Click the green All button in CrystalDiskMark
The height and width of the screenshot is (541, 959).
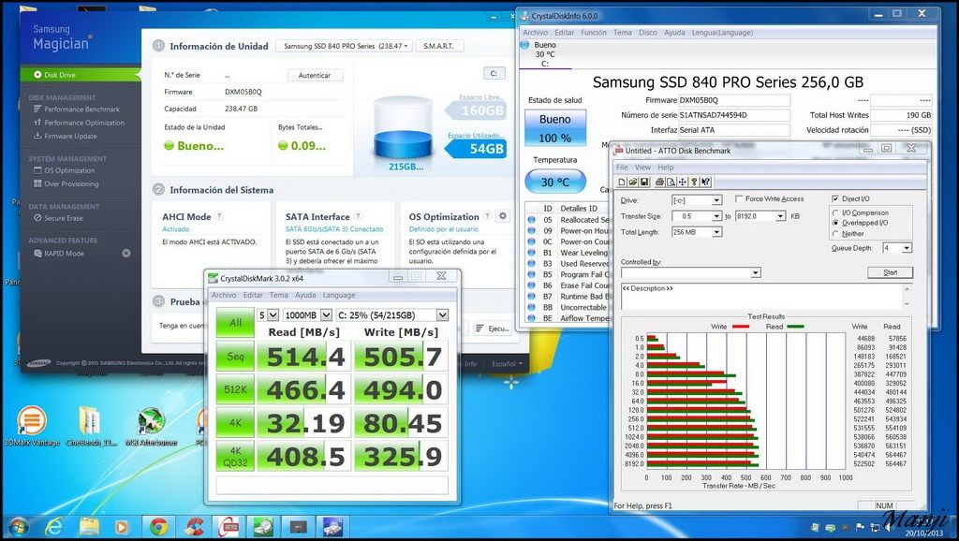235,323
